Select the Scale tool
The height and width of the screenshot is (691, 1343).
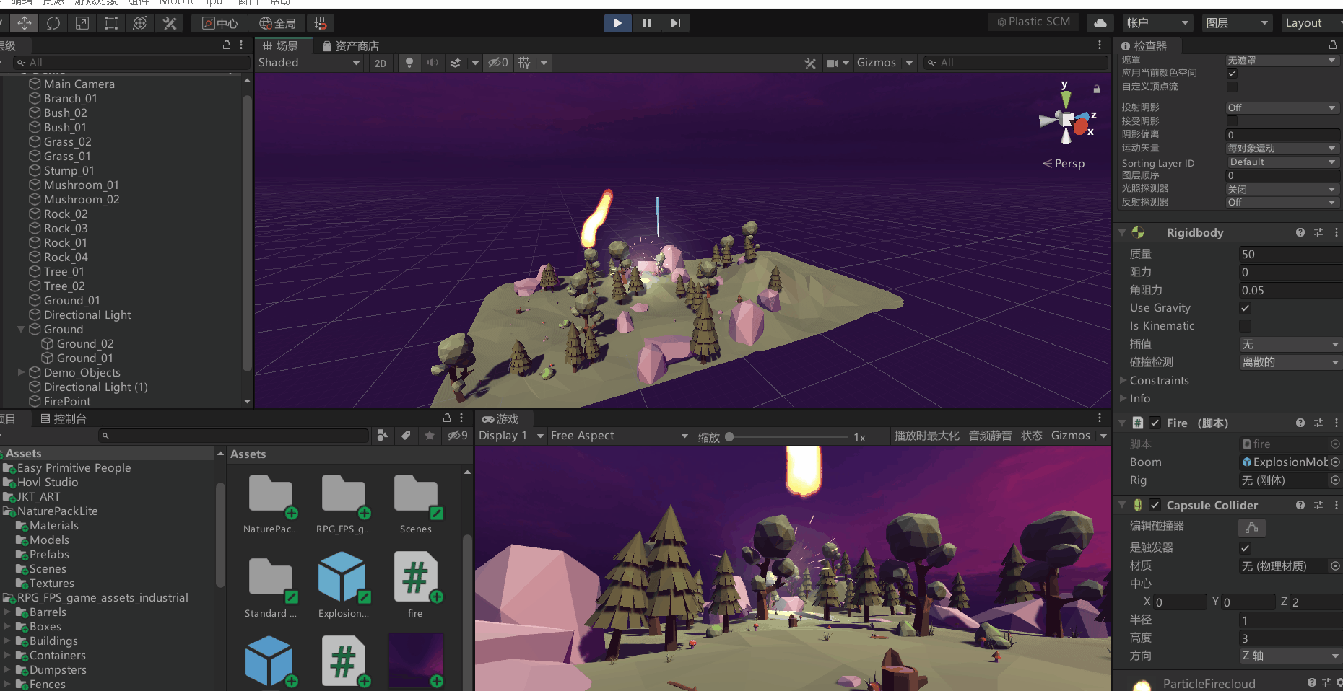pyautogui.click(x=82, y=23)
